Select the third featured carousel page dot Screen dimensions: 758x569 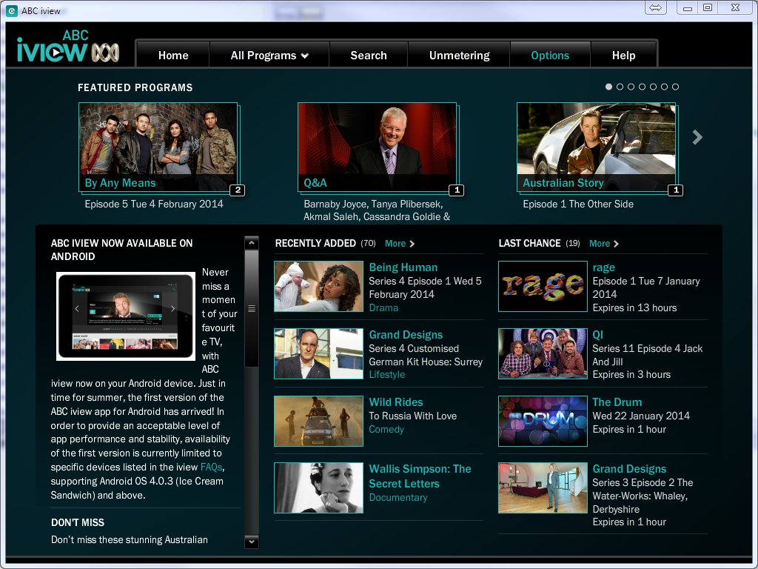[631, 87]
